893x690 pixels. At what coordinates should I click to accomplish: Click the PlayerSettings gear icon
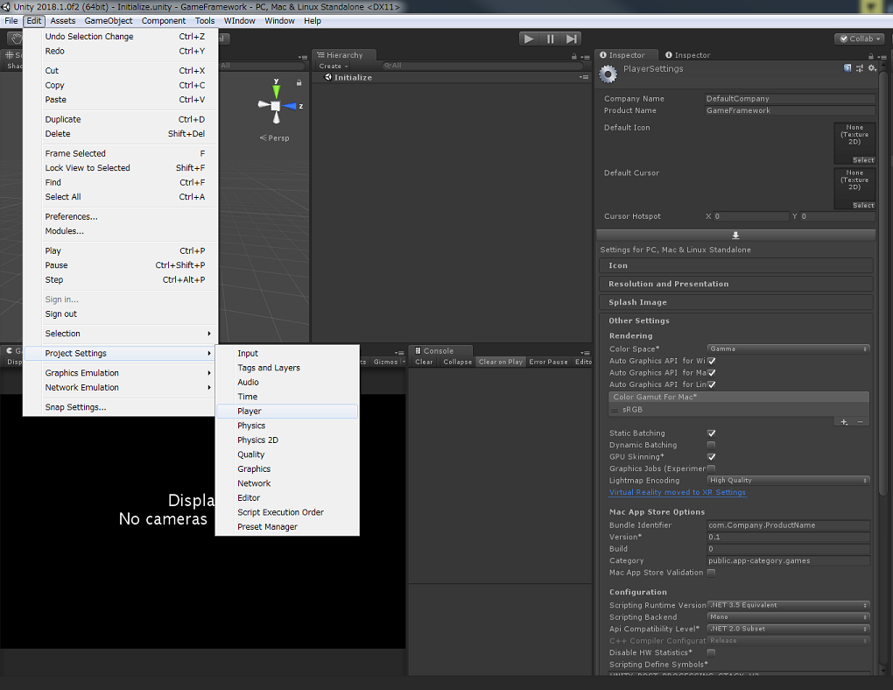coord(608,74)
